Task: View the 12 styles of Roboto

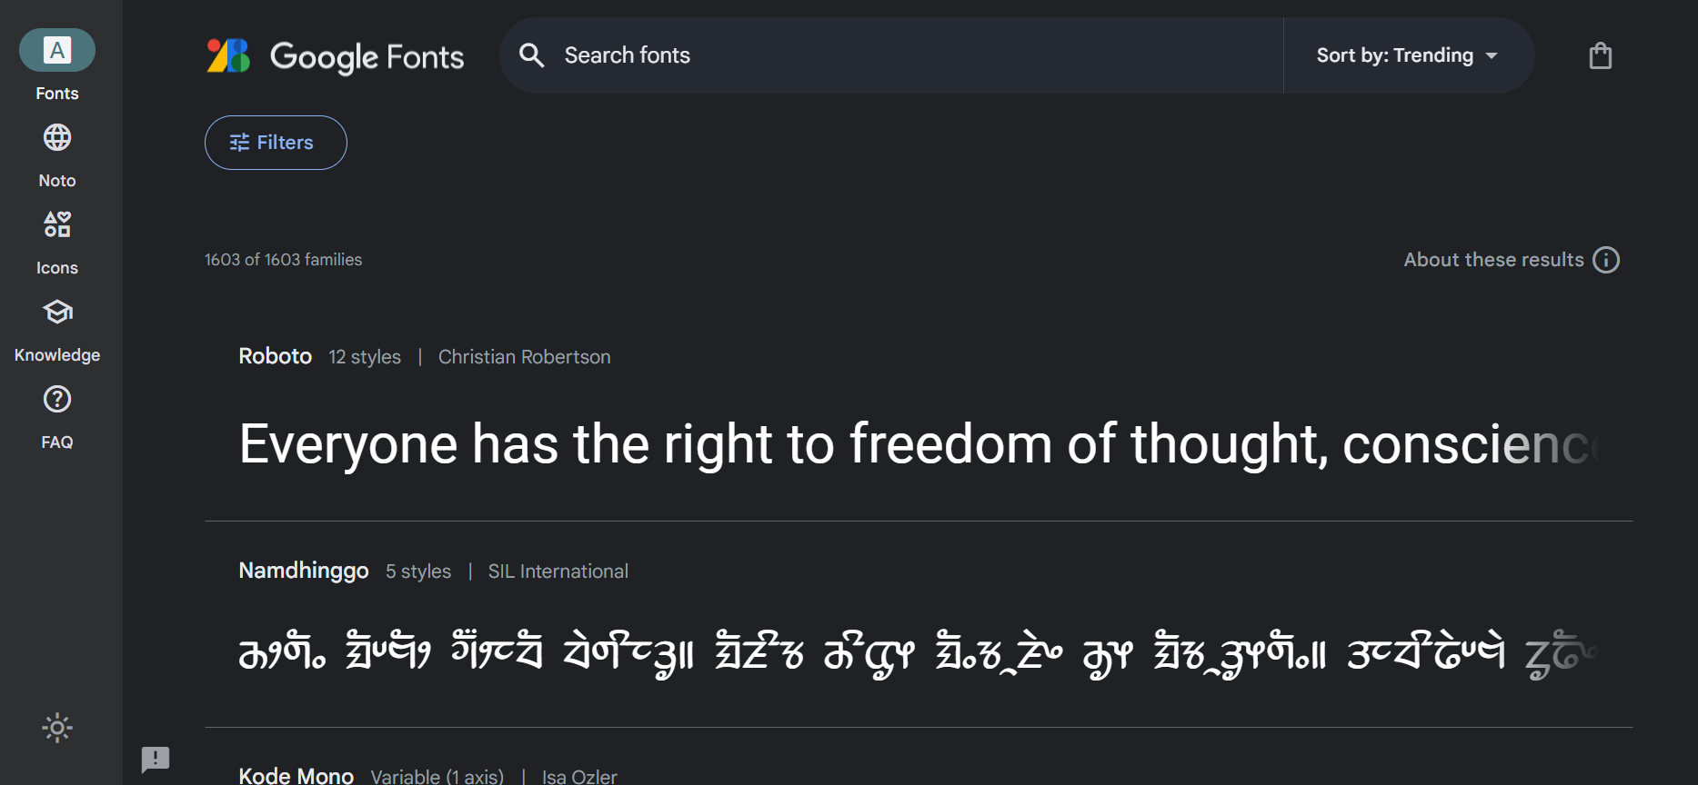Action: click(x=364, y=356)
